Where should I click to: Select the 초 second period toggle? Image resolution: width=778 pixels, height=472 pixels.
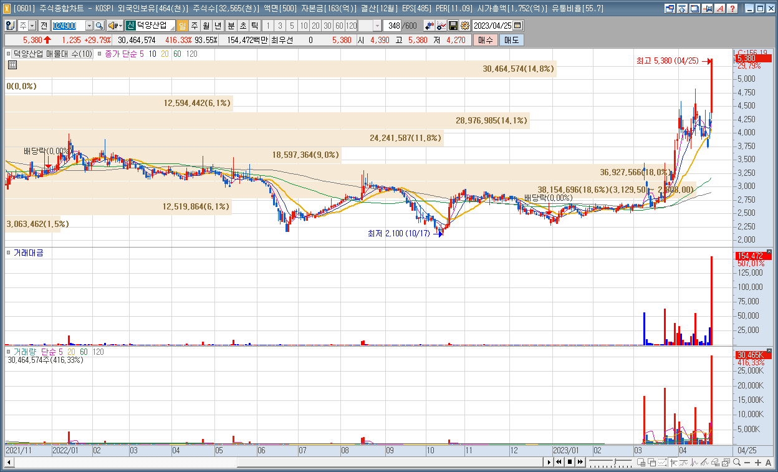click(243, 26)
